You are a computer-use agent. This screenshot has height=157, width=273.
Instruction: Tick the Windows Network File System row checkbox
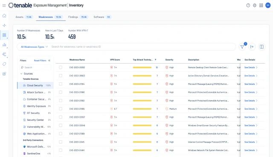tap(61, 150)
